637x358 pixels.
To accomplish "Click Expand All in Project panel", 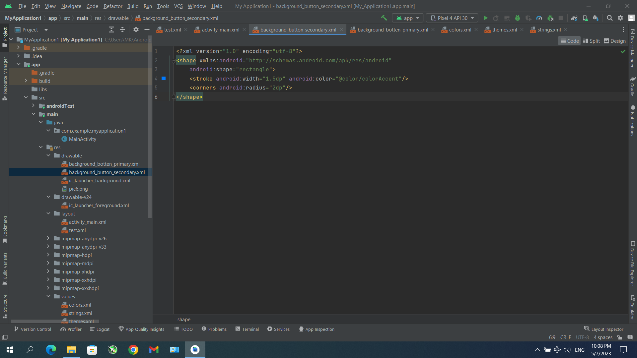I will coord(111,30).
